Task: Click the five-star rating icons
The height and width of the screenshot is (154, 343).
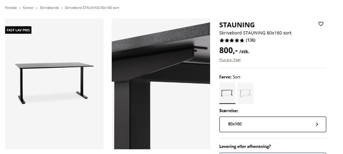Action: [232, 40]
